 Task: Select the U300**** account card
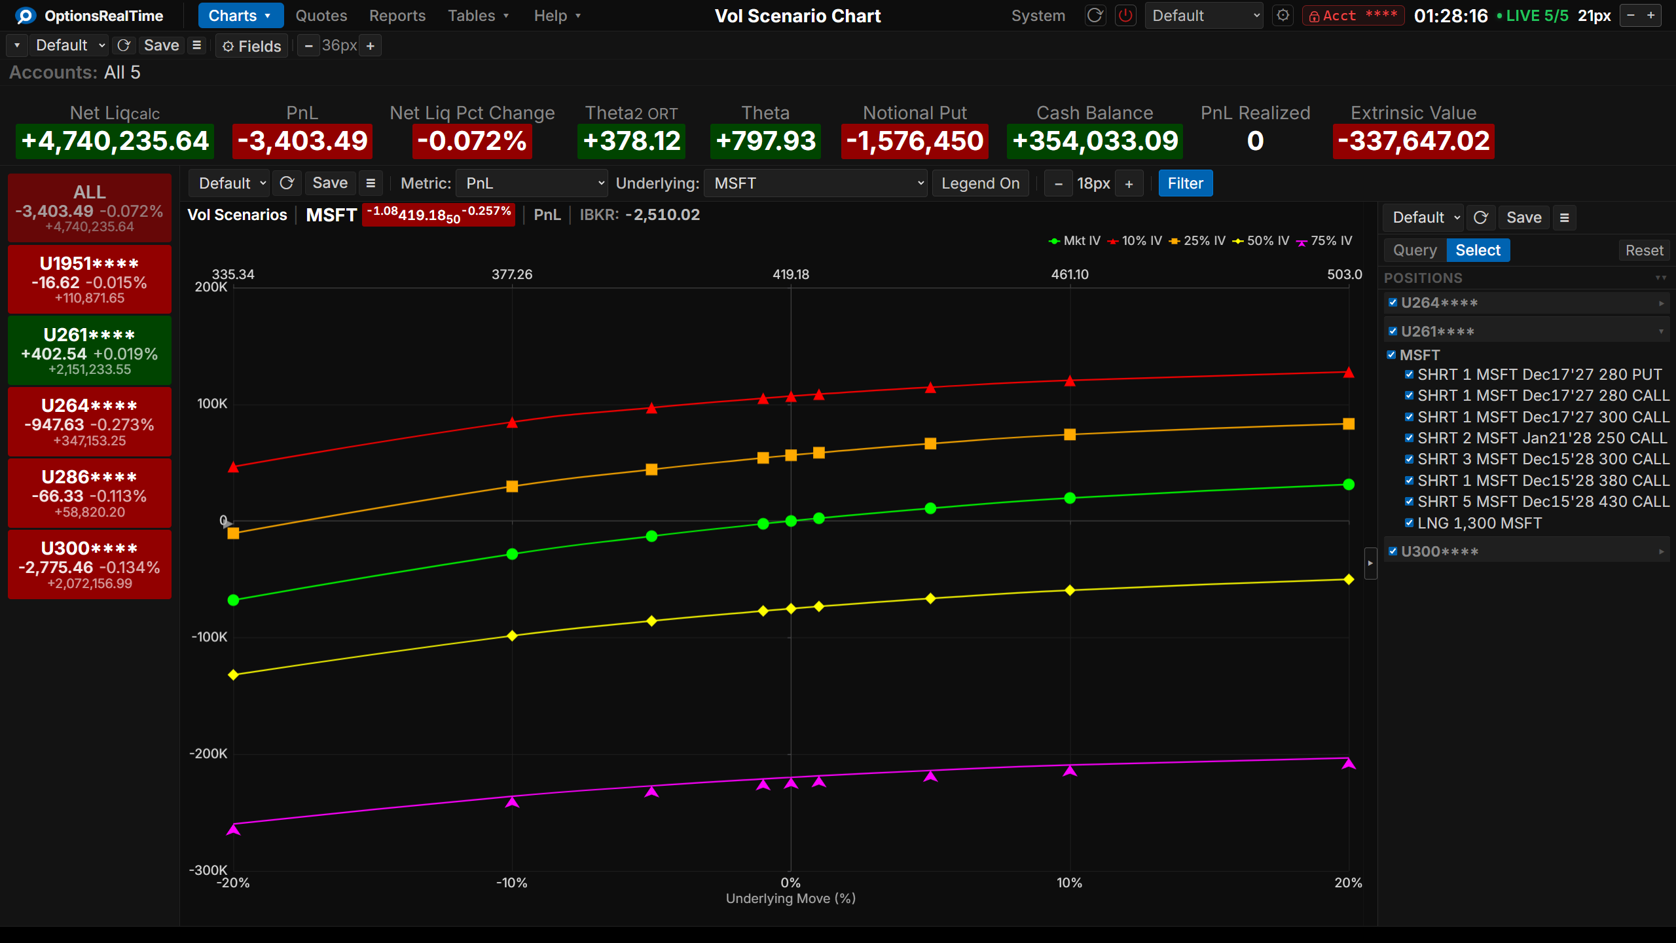90,564
